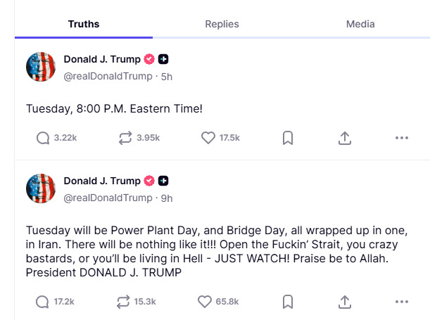Image resolution: width=430 pixels, height=320 pixels.
Task: Bookmark the Tuesday 8:00 P.M. post
Action: pos(287,138)
